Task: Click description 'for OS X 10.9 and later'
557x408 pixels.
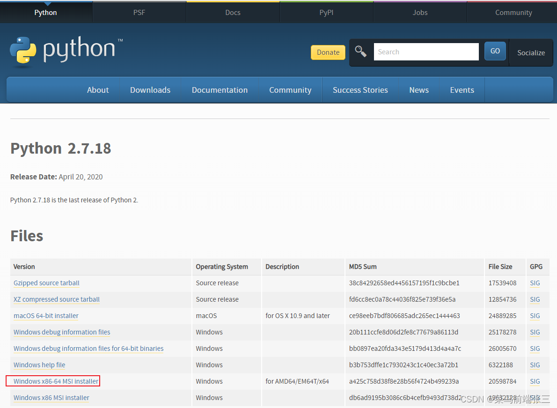Action: (x=297, y=316)
